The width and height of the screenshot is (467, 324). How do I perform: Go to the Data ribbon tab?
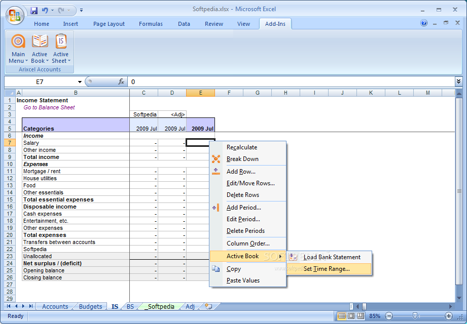pyautogui.click(x=184, y=24)
